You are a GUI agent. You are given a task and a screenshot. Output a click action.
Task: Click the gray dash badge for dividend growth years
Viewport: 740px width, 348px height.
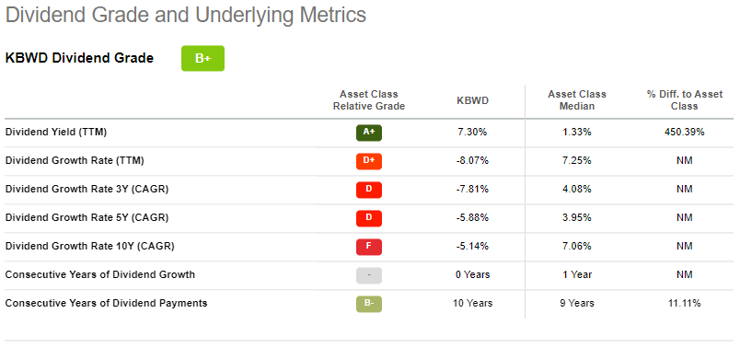point(369,275)
